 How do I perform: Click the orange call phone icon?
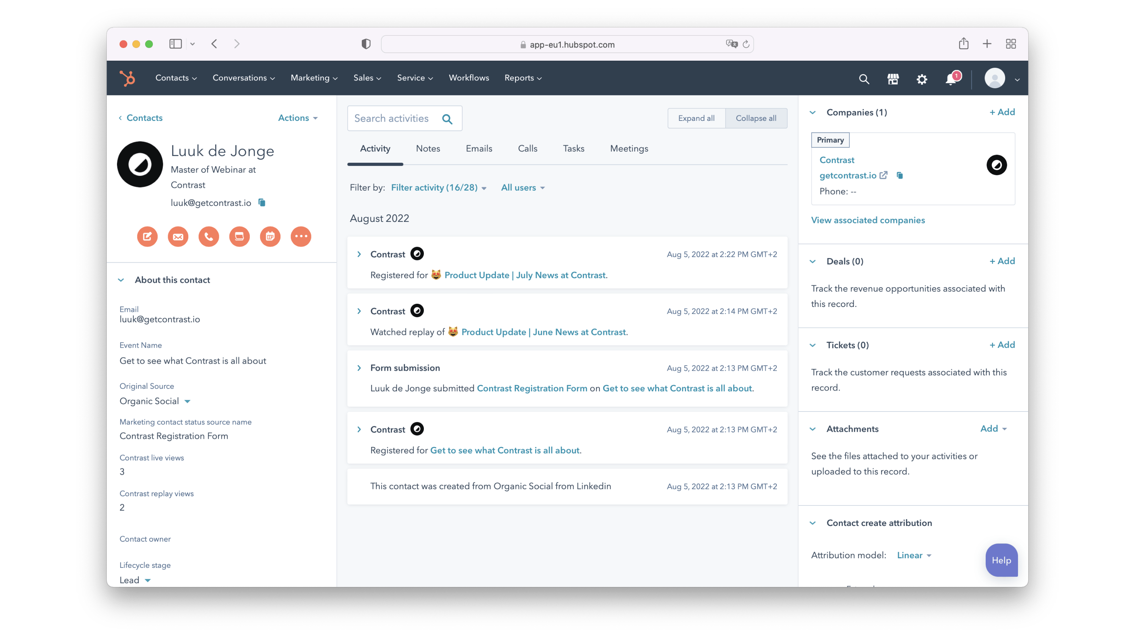(209, 236)
